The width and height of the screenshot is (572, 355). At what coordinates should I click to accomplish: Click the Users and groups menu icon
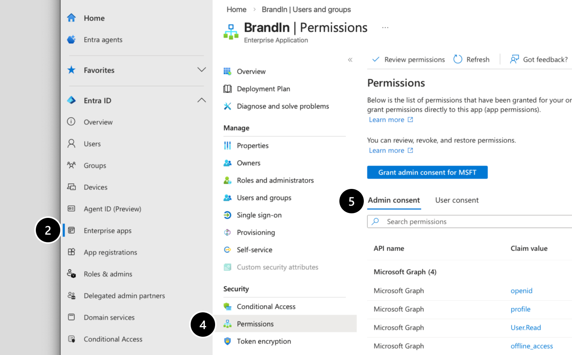pos(227,198)
